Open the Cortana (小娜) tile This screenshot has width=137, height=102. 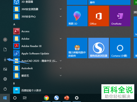[120, 48]
